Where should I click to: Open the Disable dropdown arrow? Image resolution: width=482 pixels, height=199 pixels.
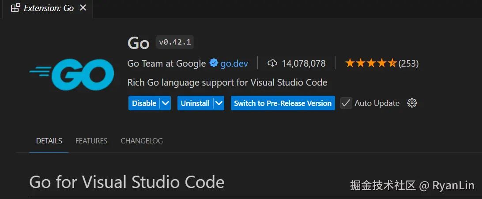(x=166, y=103)
